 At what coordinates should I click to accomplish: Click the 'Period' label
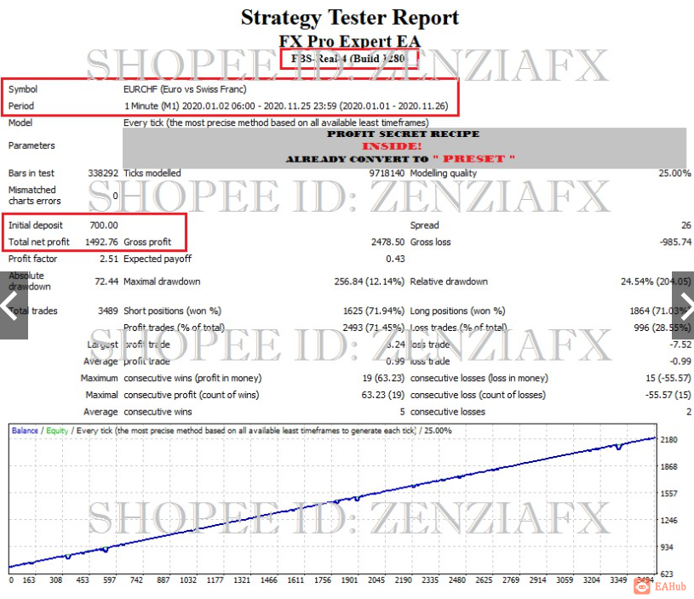[x=21, y=106]
